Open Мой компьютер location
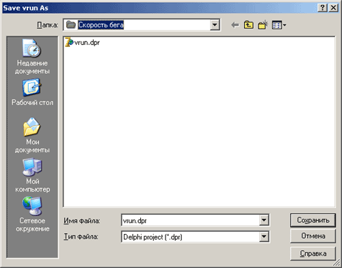342x268 pixels. point(32,175)
